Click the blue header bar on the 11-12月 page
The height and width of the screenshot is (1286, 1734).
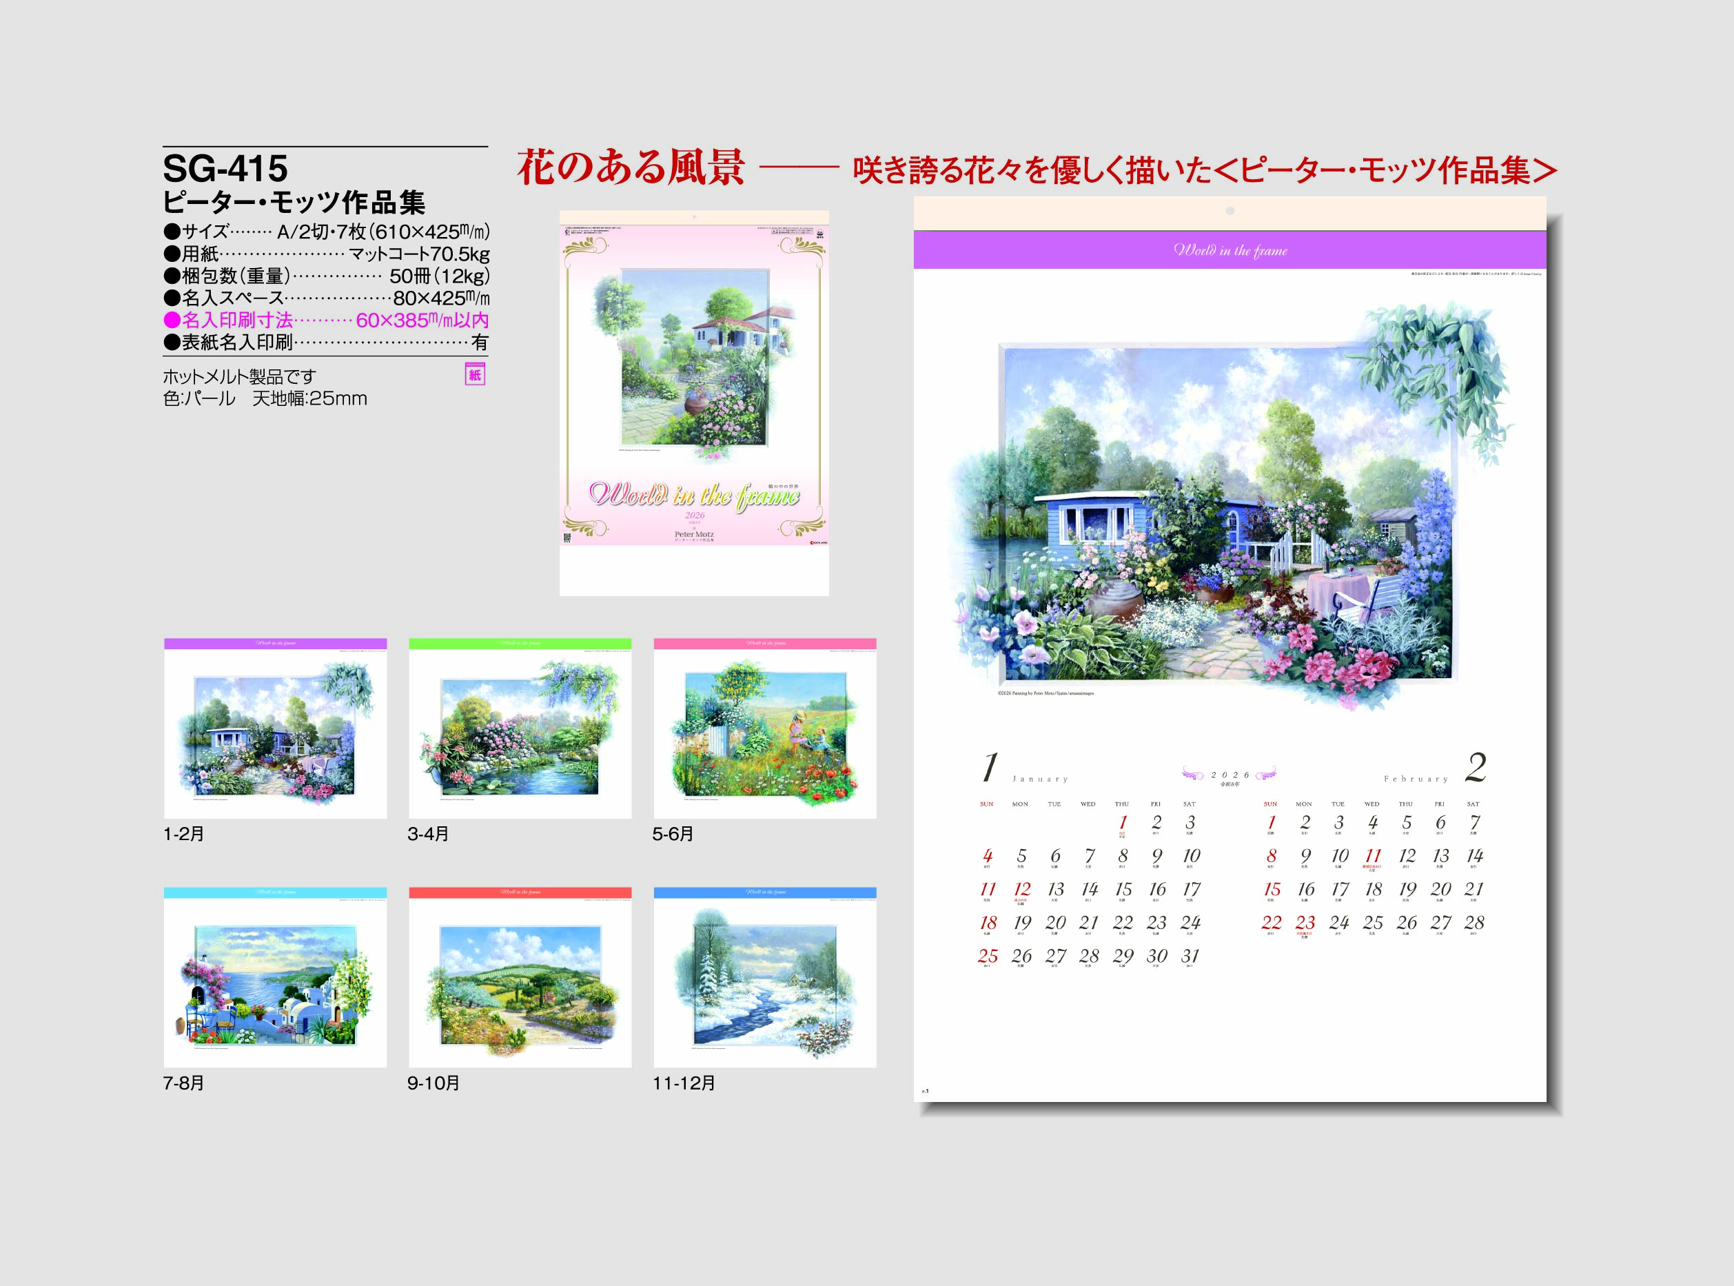click(x=765, y=893)
